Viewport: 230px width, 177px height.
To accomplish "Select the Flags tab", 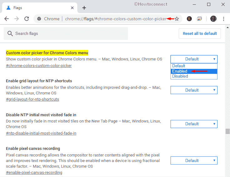I will pyautogui.click(x=40, y=8).
